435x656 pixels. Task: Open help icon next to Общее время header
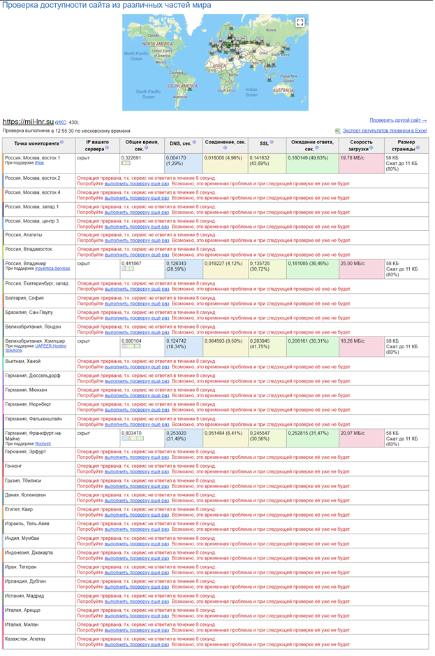(146, 148)
